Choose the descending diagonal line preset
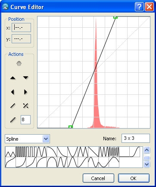This screenshot has width=156, height=187. tap(94, 152)
